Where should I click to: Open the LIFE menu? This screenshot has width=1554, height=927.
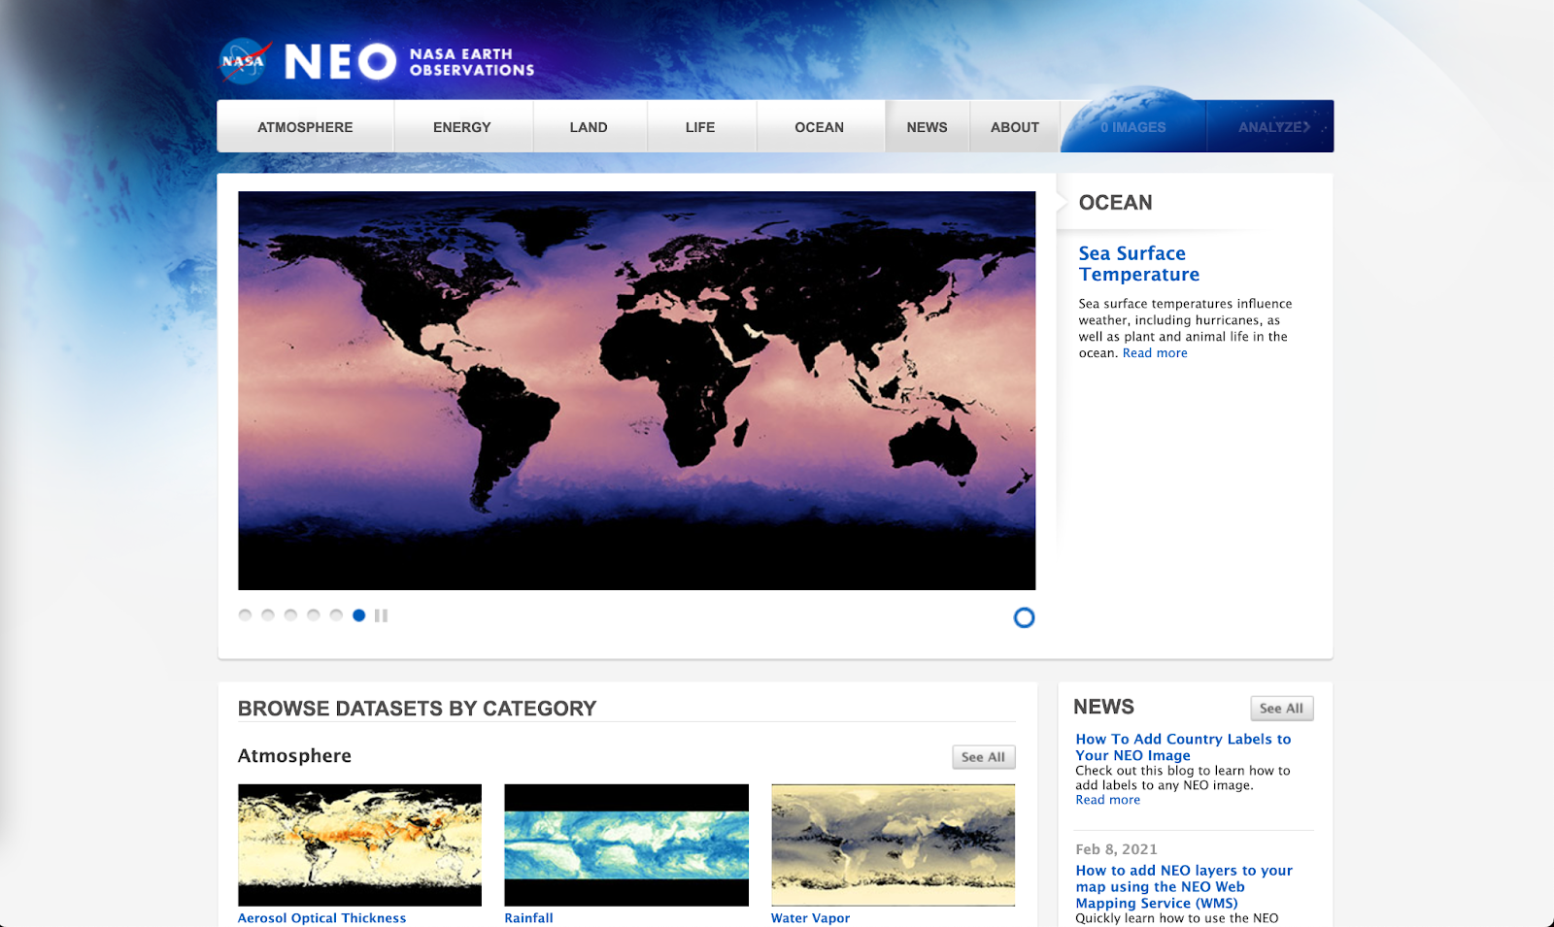tap(700, 127)
